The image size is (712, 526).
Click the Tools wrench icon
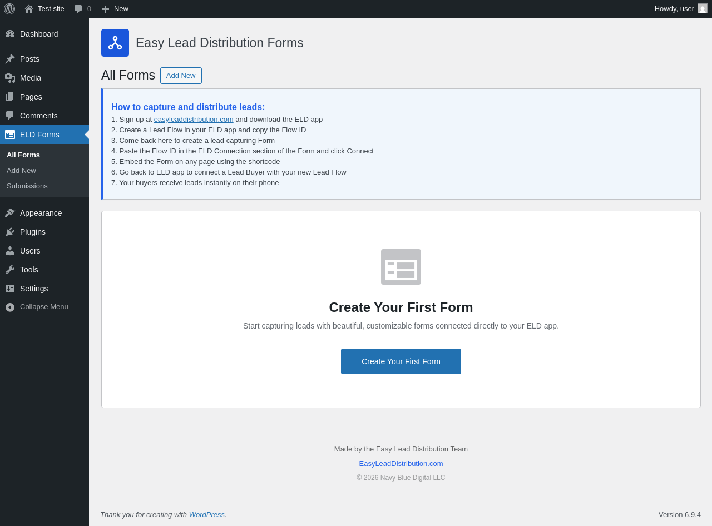coord(10,270)
